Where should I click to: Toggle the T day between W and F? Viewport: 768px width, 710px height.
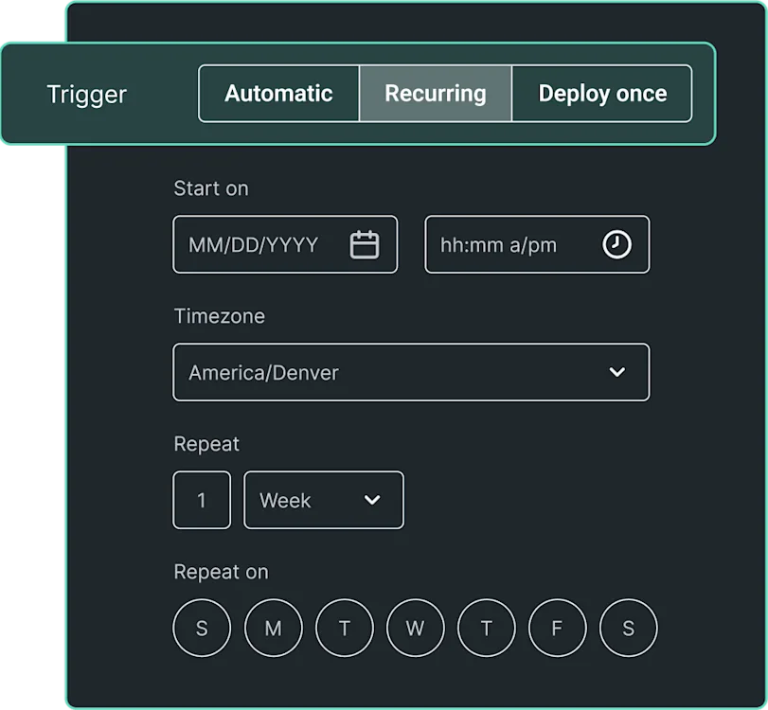click(x=487, y=628)
